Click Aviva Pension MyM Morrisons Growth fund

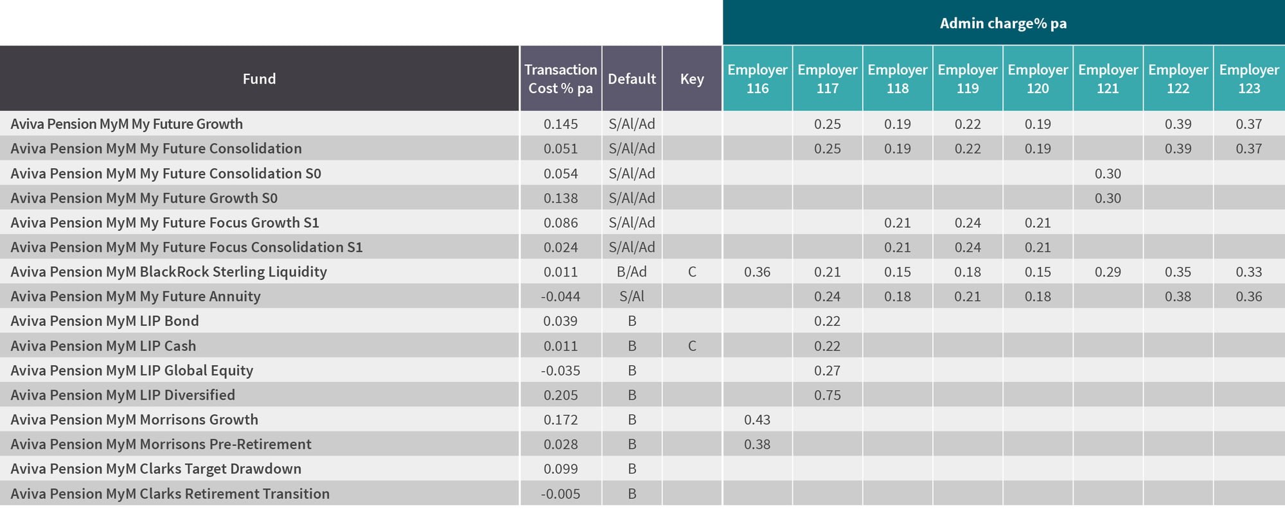134,420
